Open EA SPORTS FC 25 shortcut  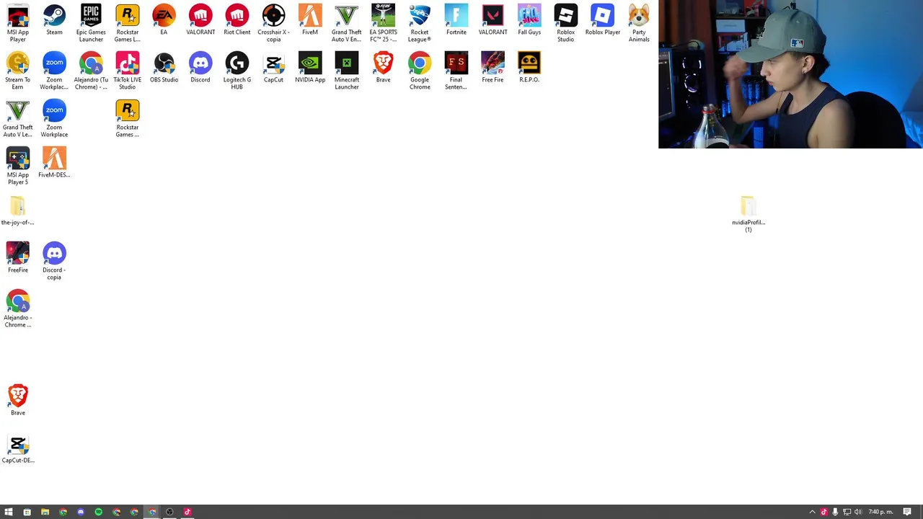coord(383,23)
